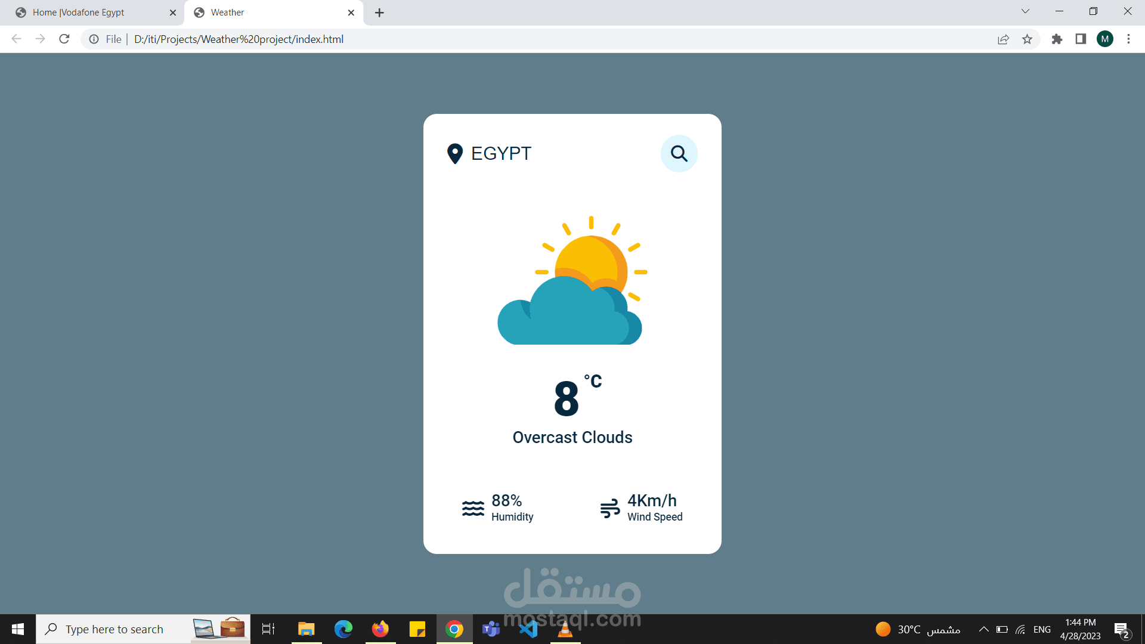Click the wind speed icon

tap(610, 508)
